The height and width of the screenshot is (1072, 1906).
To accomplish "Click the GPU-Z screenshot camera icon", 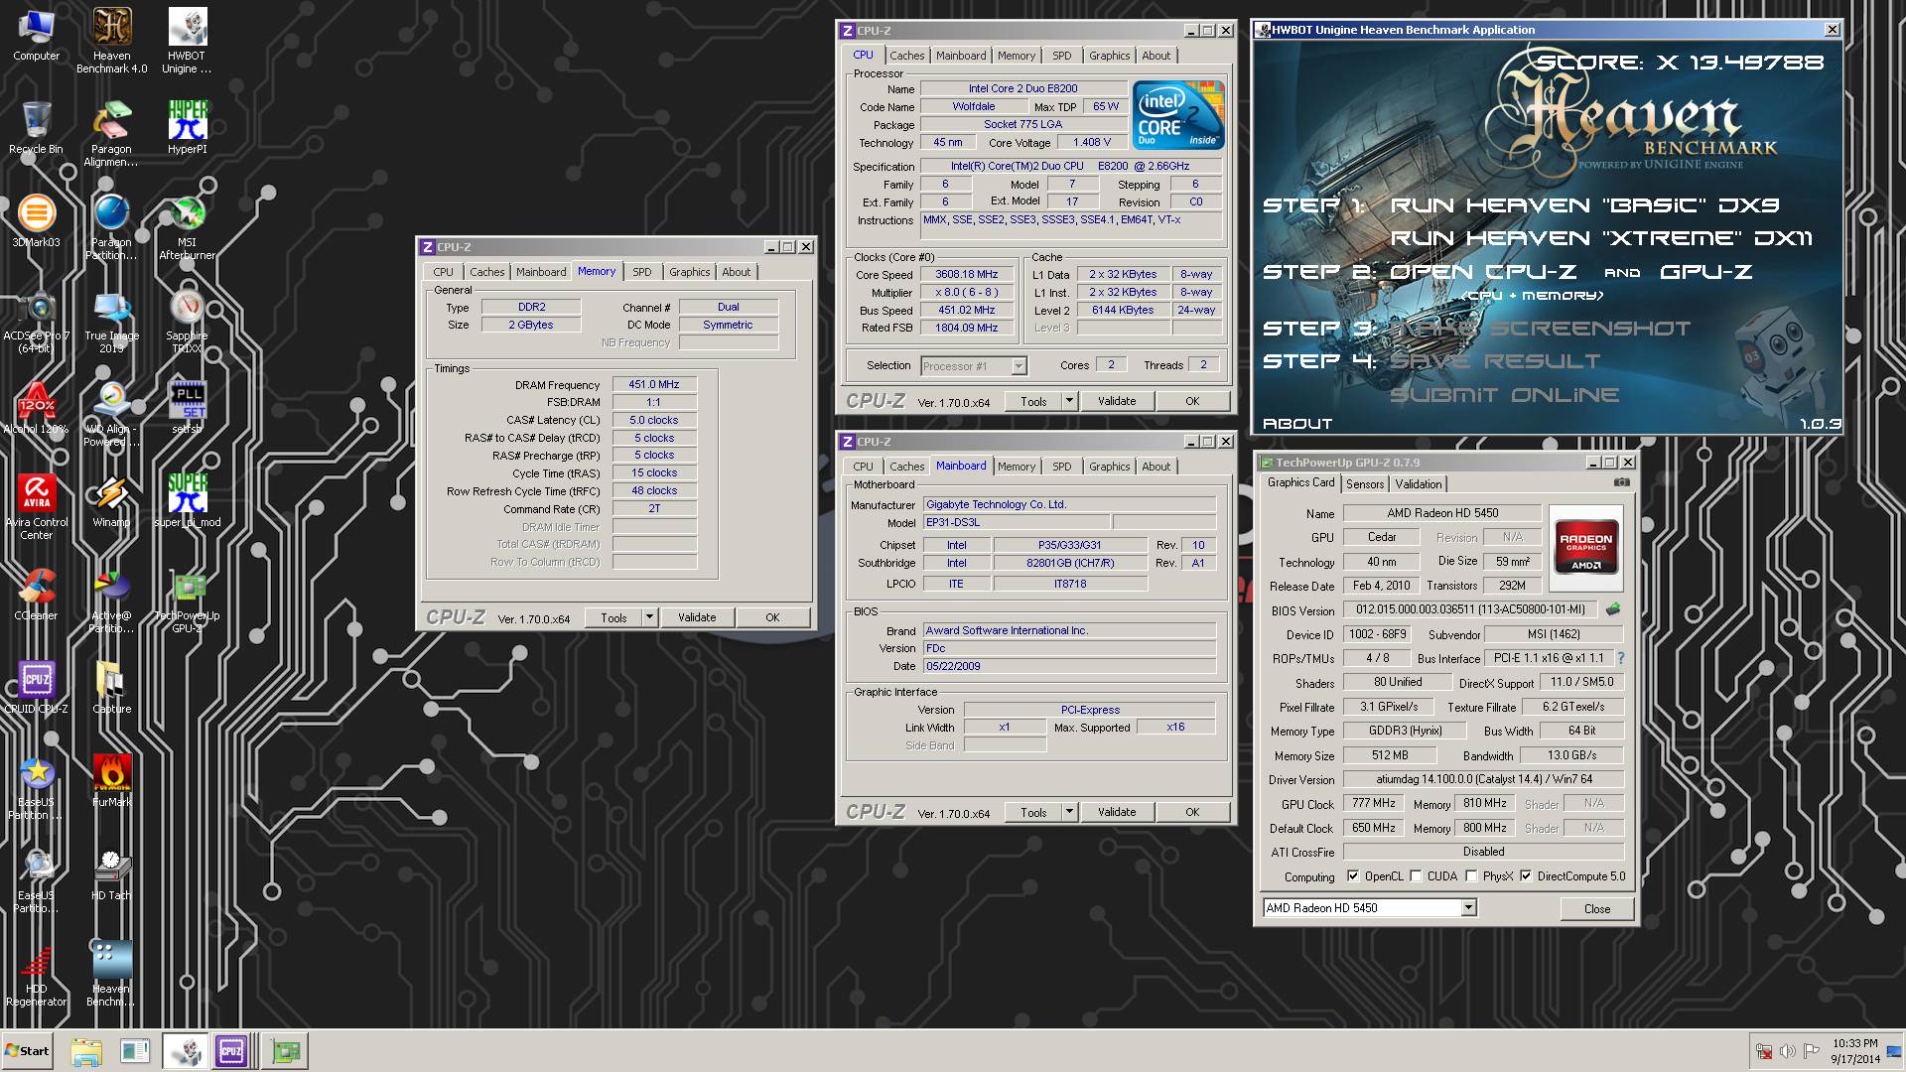I will pyautogui.click(x=1621, y=483).
